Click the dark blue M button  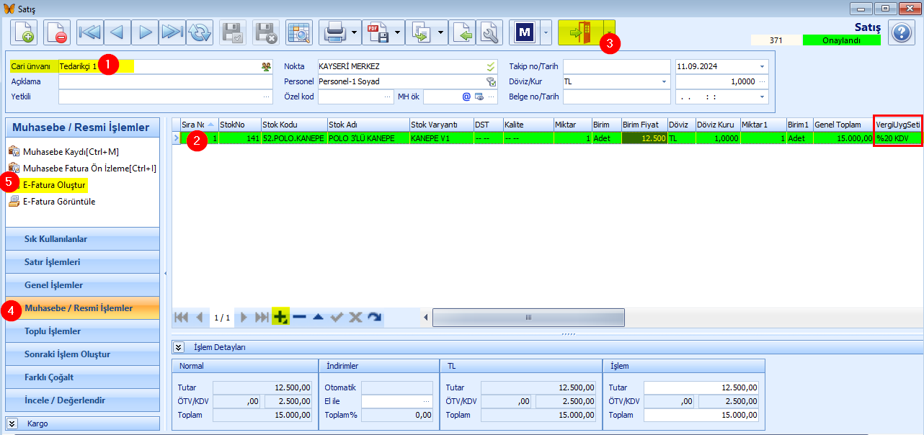coord(525,32)
